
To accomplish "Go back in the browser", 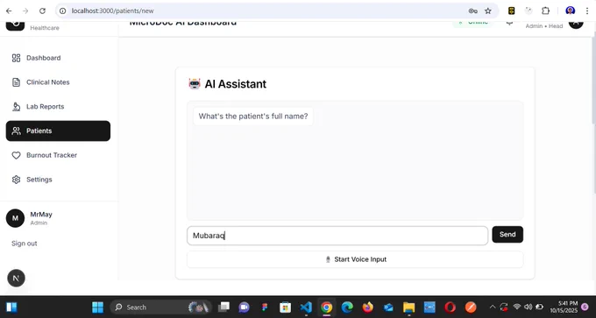I will 9,11.
